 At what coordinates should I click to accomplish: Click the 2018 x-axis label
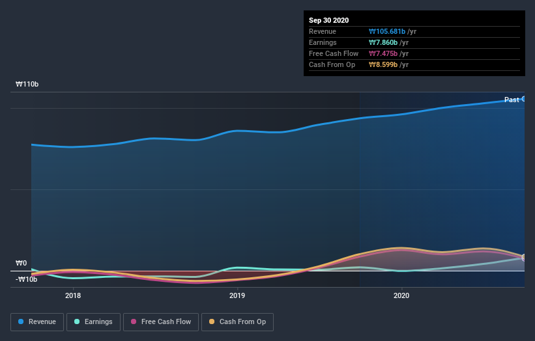tap(73, 295)
